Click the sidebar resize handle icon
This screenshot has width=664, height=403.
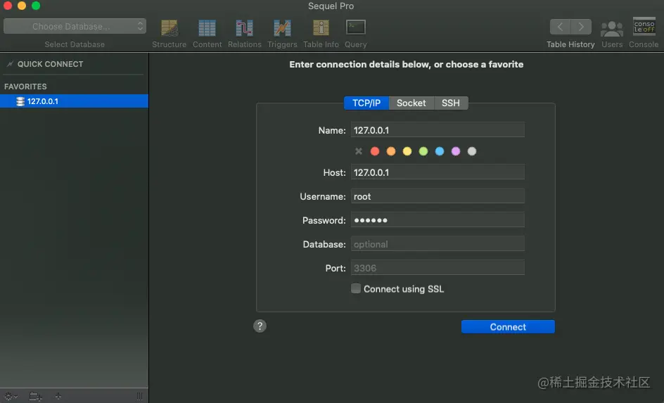(139, 396)
